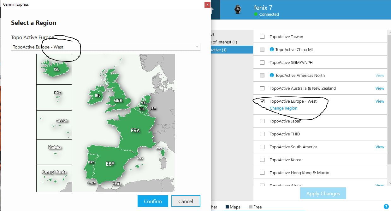Click the dark Maps legend square

(227, 207)
